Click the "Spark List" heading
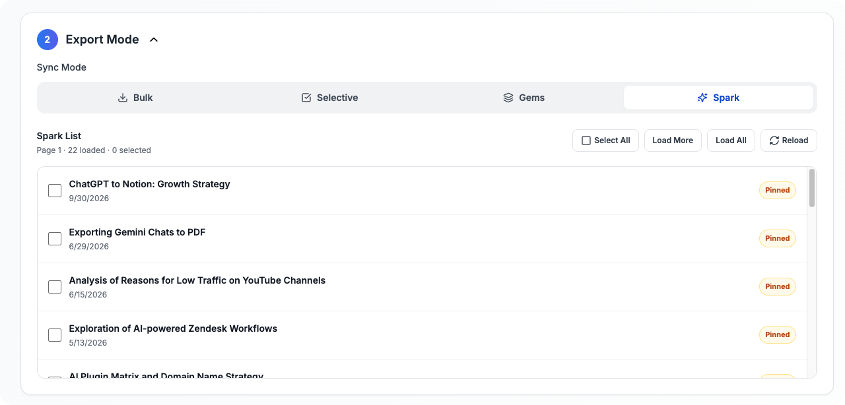This screenshot has height=405, width=845. [x=59, y=136]
